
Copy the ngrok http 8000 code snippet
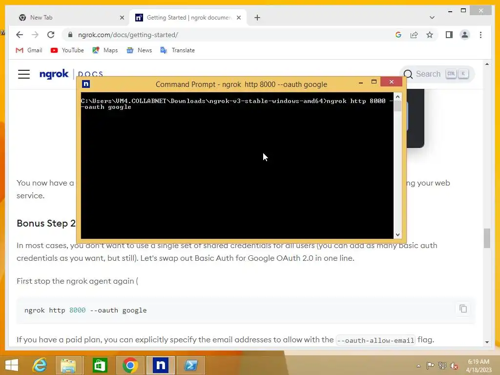point(463,309)
